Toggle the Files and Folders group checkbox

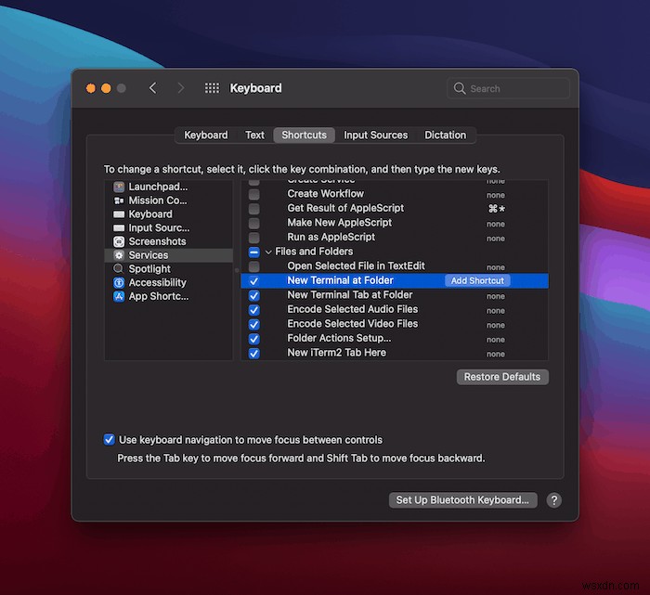click(254, 252)
